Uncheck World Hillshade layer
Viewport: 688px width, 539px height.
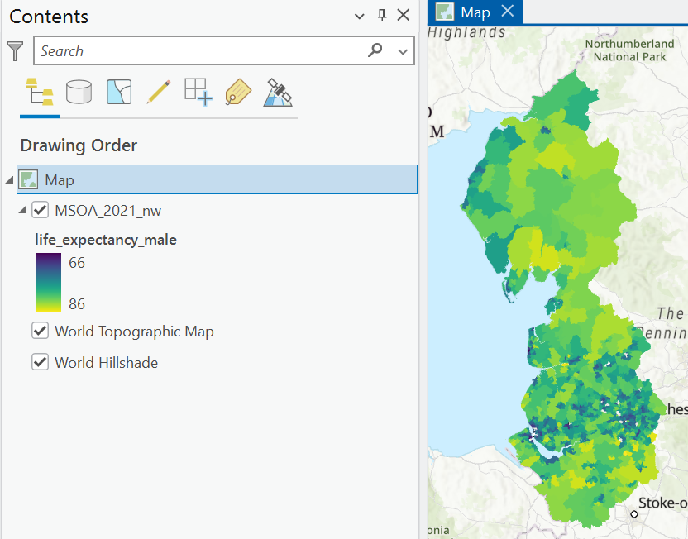coord(40,362)
